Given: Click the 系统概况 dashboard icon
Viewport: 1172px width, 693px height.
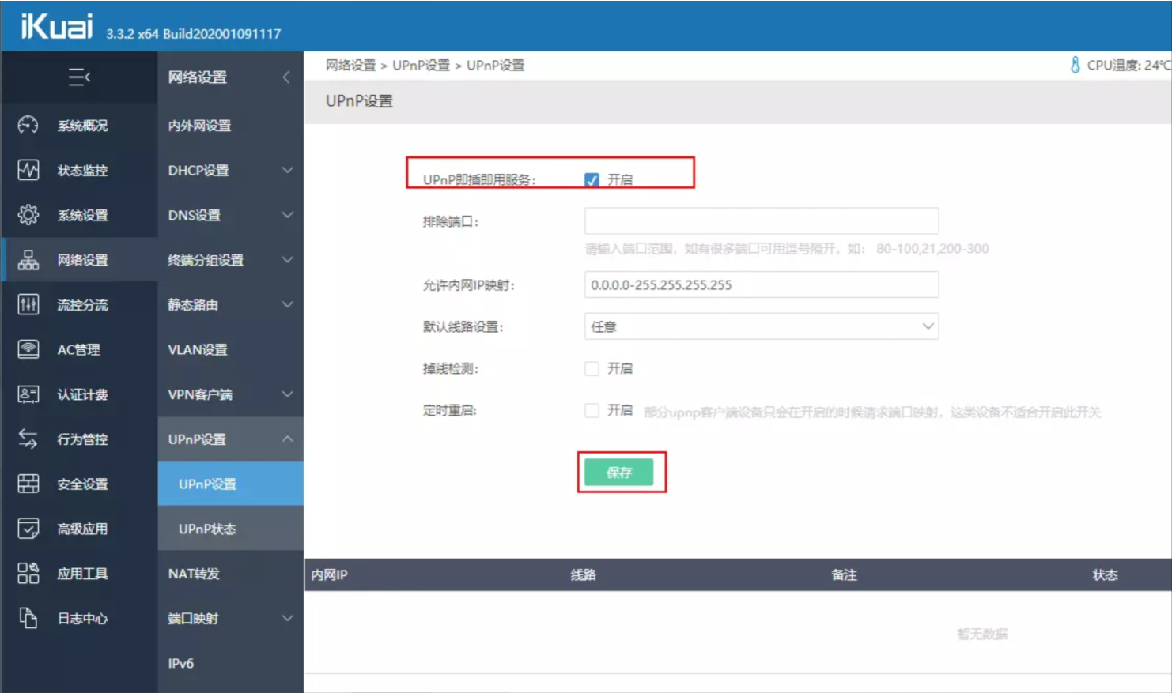Looking at the screenshot, I should (x=28, y=125).
